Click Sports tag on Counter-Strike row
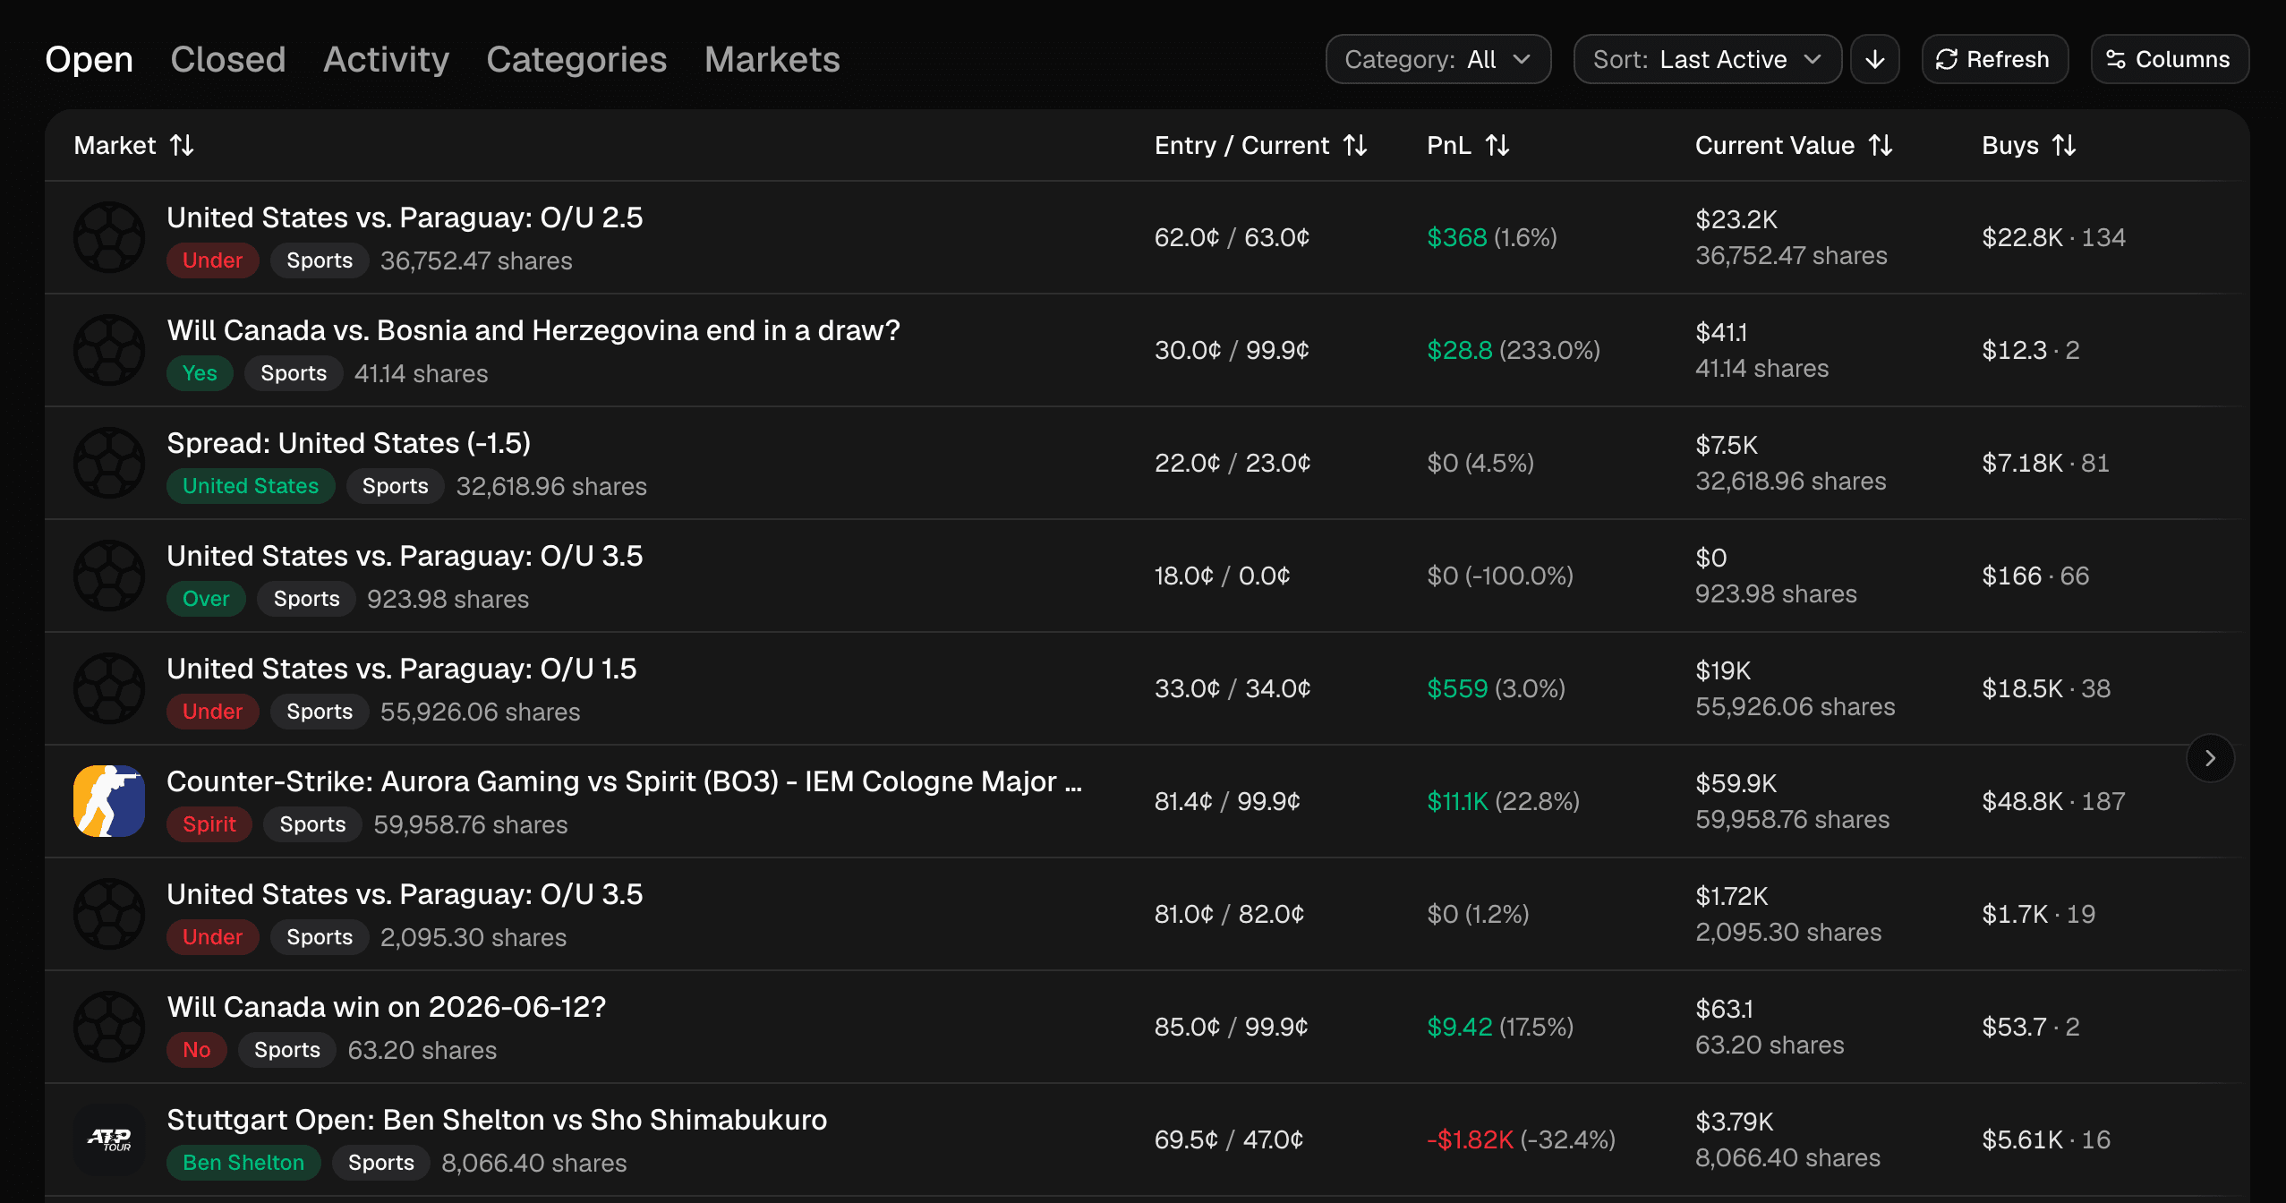 [x=312, y=824]
